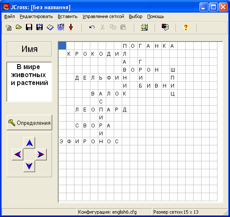Viewport: 230px width, 217px height.
Task: Click the Copy icon in toolbar
Action: 113,27
